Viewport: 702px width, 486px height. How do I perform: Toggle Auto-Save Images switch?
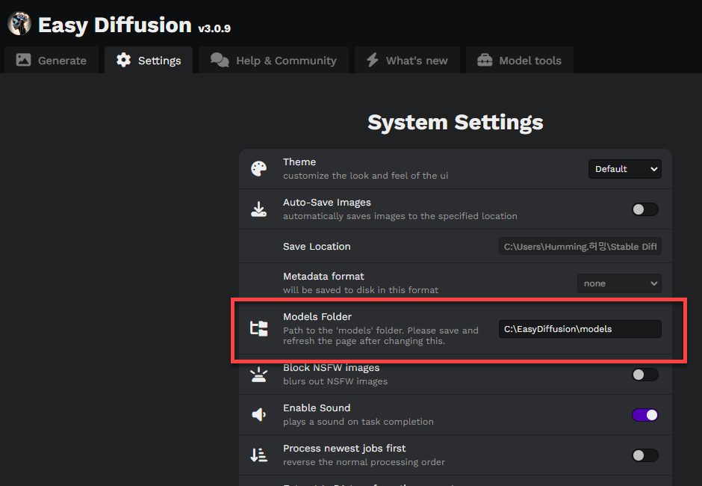[x=645, y=209]
